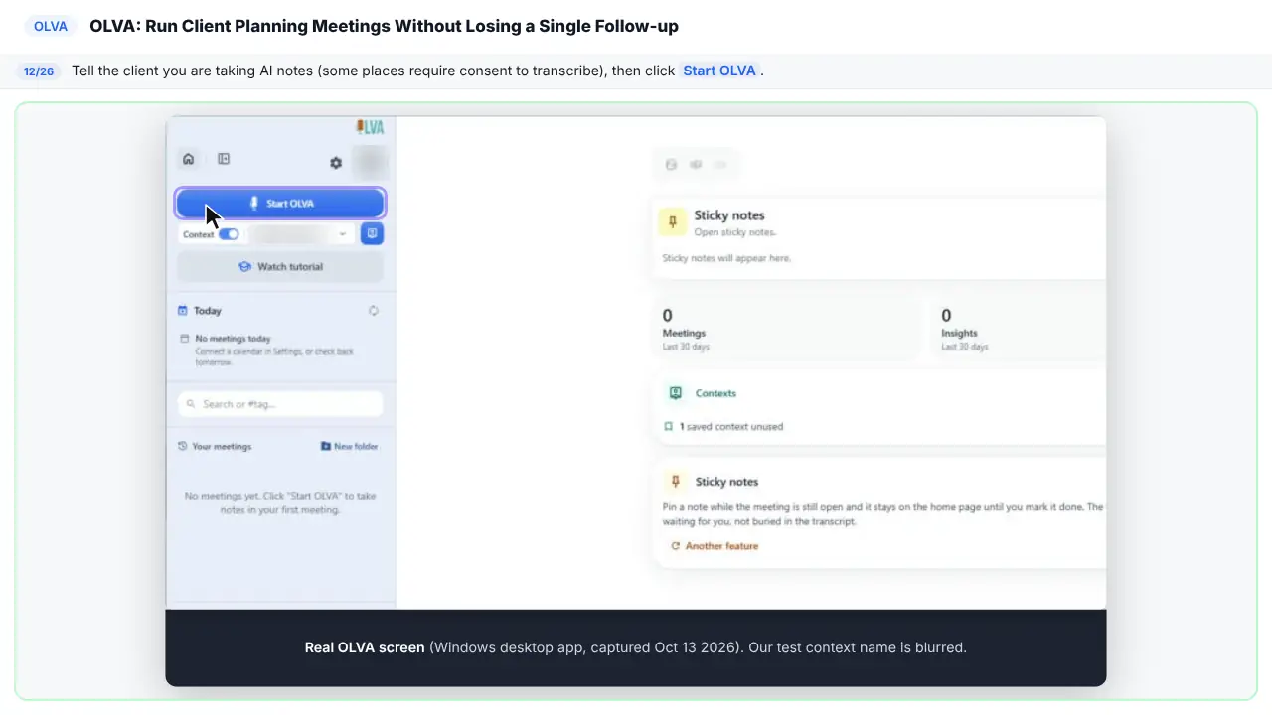Open the Contexts link

(x=715, y=393)
